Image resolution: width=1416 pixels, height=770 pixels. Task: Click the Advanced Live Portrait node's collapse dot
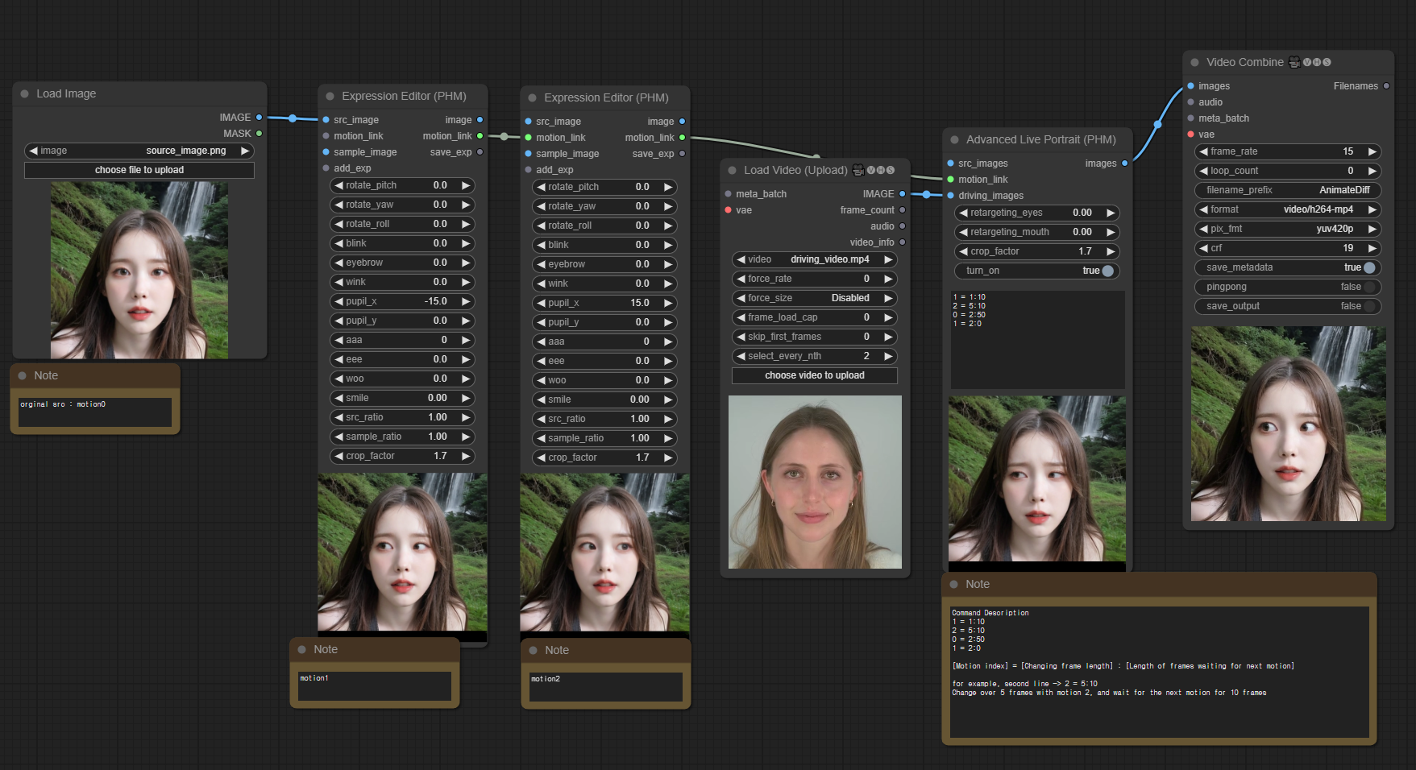pyautogui.click(x=954, y=140)
